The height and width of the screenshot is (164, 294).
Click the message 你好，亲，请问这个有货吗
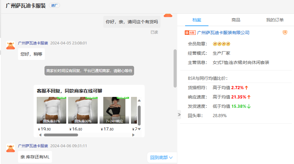(x=132, y=22)
